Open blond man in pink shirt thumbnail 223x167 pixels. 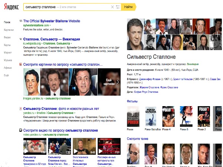(151, 154)
